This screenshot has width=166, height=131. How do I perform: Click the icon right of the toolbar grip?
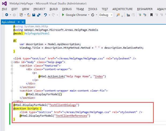pos(128,15)
